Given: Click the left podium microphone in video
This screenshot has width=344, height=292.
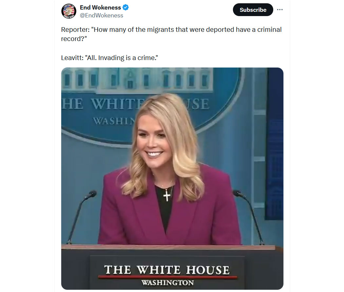Looking at the screenshot, I should pyautogui.click(x=82, y=217).
